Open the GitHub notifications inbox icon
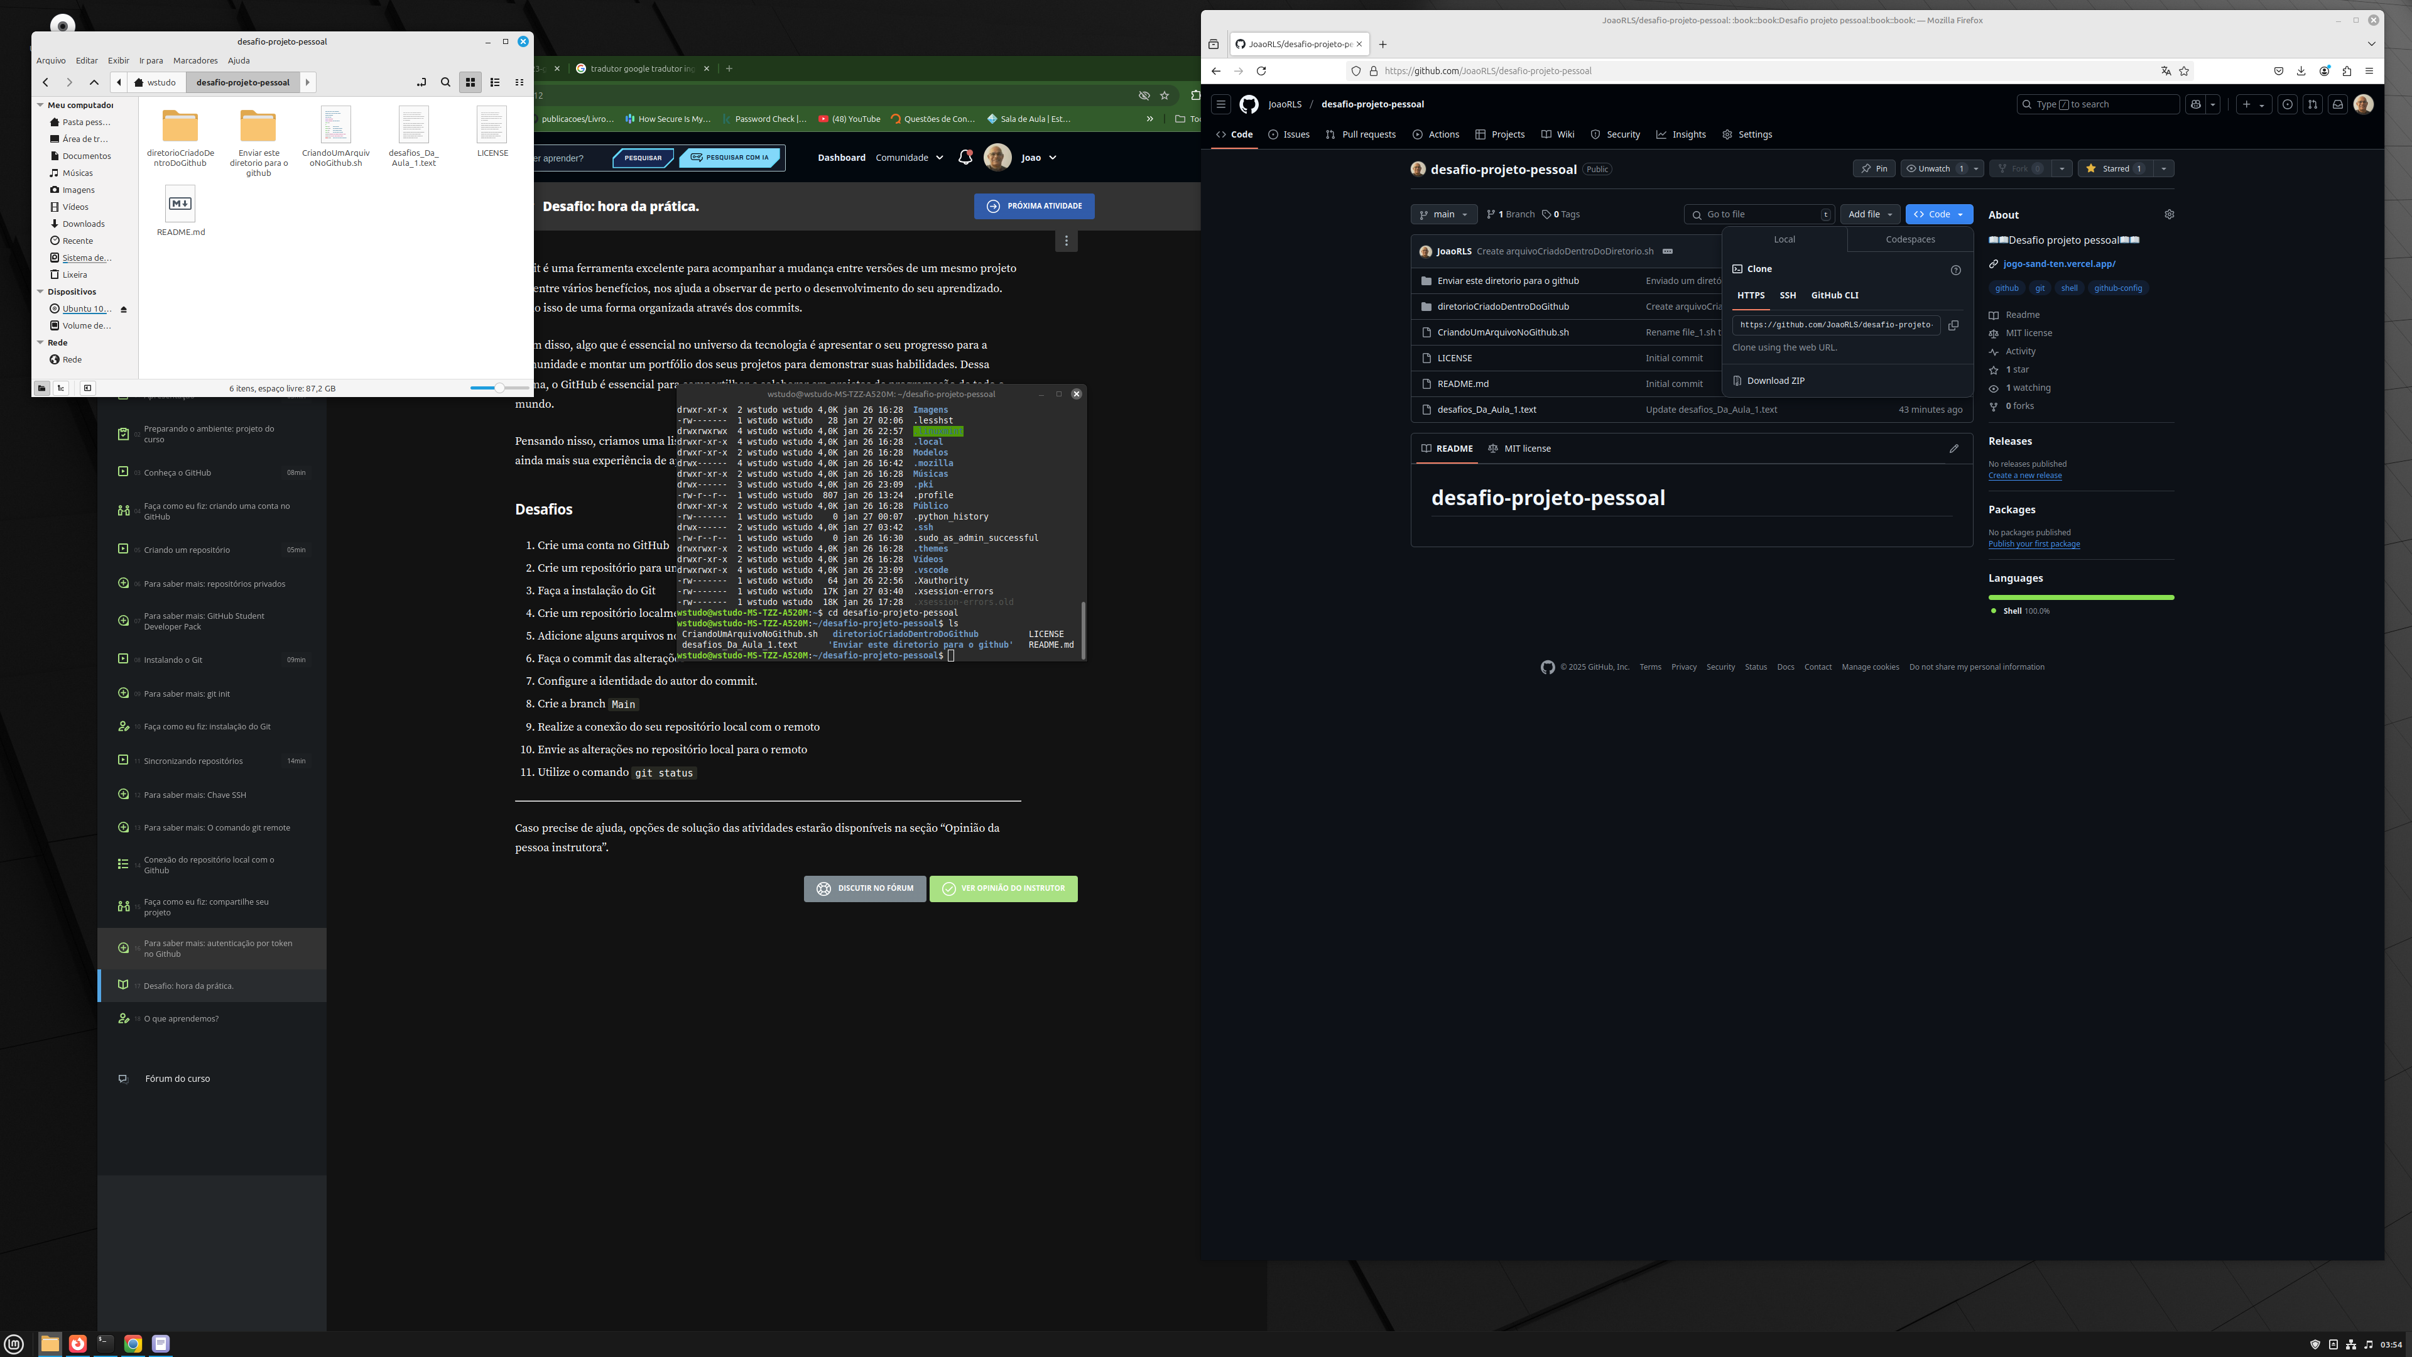This screenshot has height=1357, width=2412. point(2337,104)
